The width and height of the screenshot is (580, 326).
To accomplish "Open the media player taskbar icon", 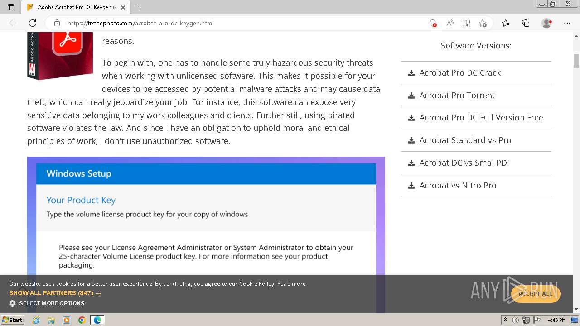I will click(67, 320).
